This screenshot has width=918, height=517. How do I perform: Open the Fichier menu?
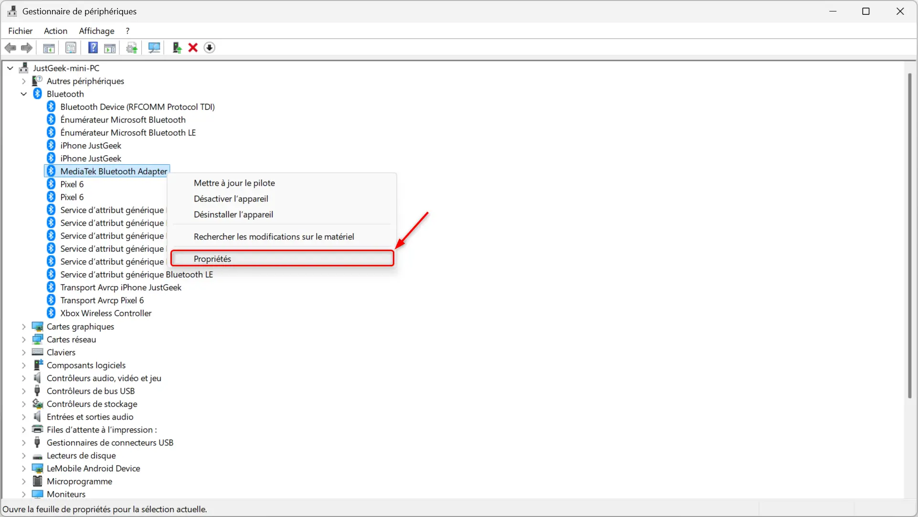[x=21, y=31]
